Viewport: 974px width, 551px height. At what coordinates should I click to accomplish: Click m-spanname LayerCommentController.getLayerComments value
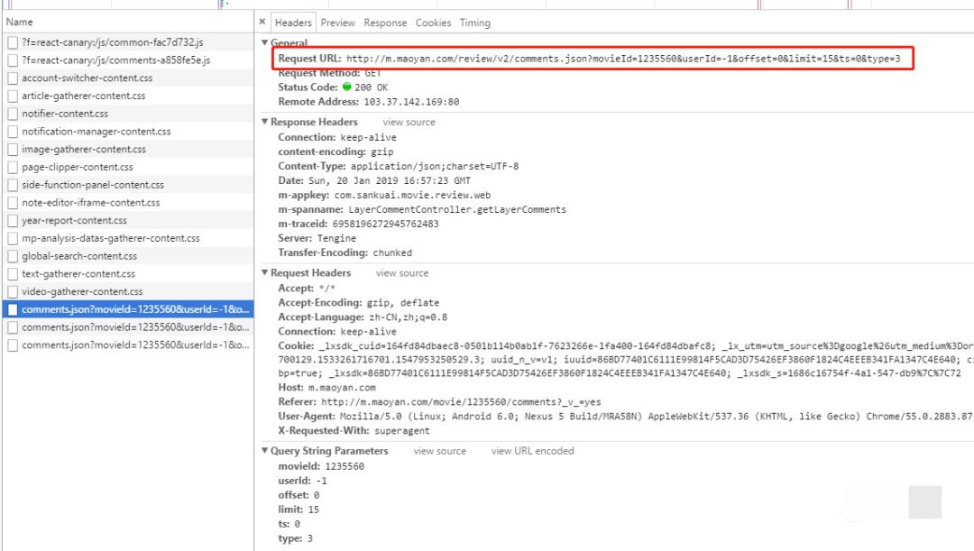click(457, 210)
